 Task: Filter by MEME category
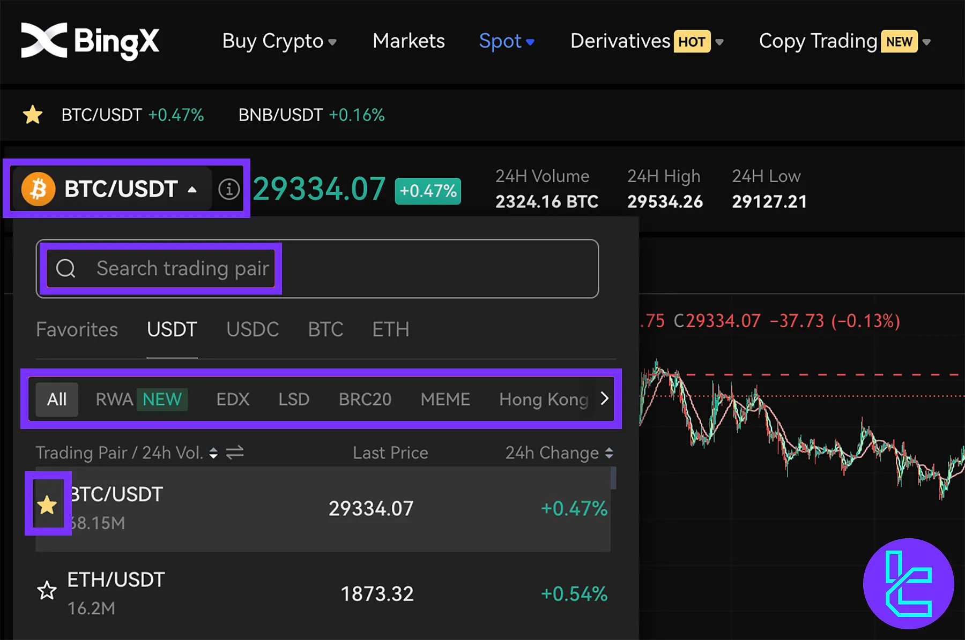pyautogui.click(x=445, y=400)
